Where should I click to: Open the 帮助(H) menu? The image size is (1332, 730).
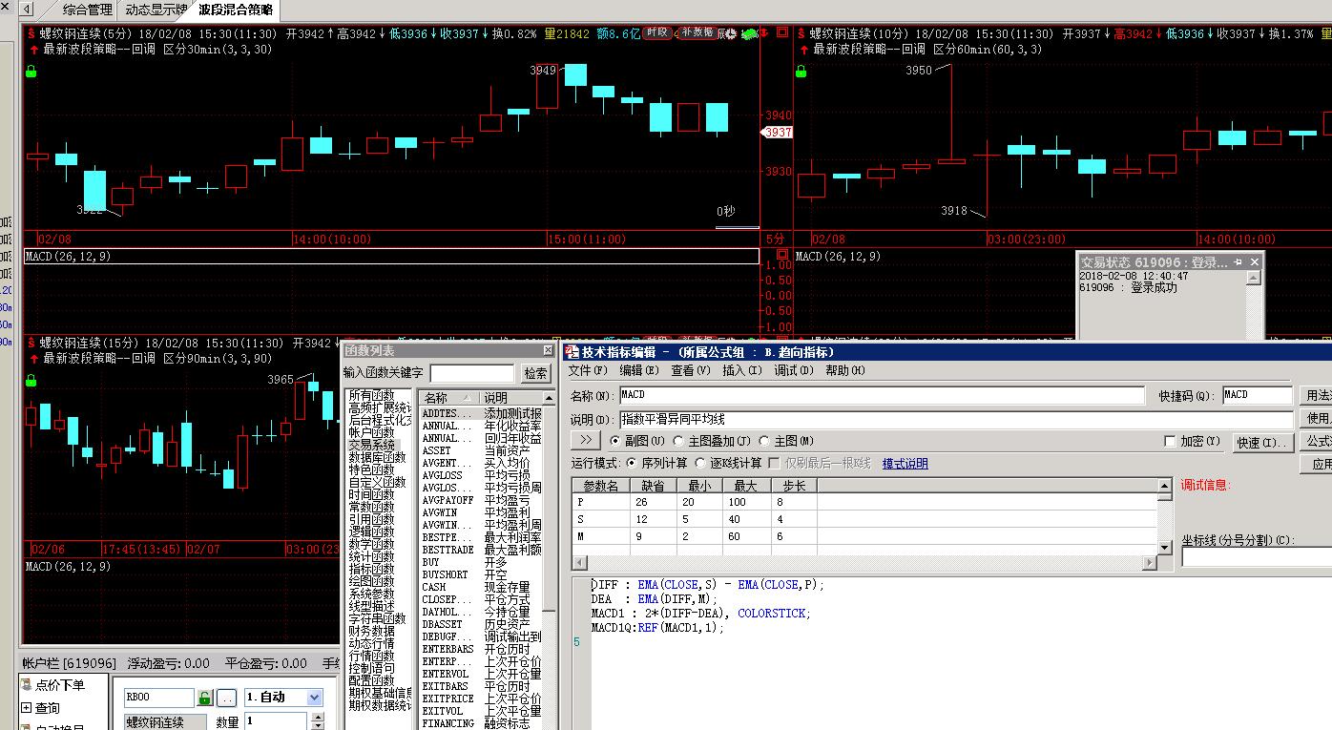(845, 370)
